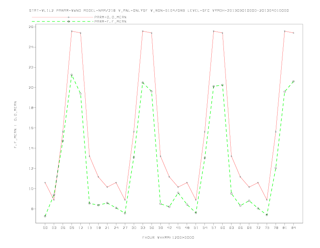Click the x-axis tick label 72
This screenshot has height=248, width=320.
pos(258,228)
